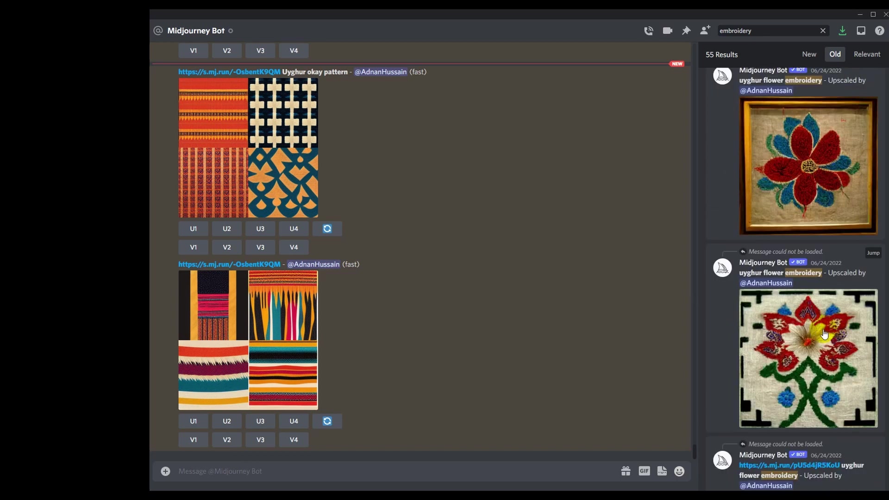Open the Uyghur okay pattern image grid

click(x=248, y=148)
